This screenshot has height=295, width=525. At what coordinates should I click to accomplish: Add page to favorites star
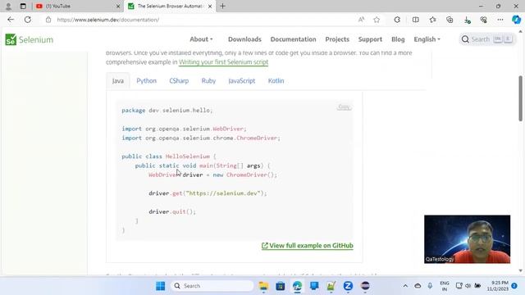pyautogui.click(x=377, y=20)
